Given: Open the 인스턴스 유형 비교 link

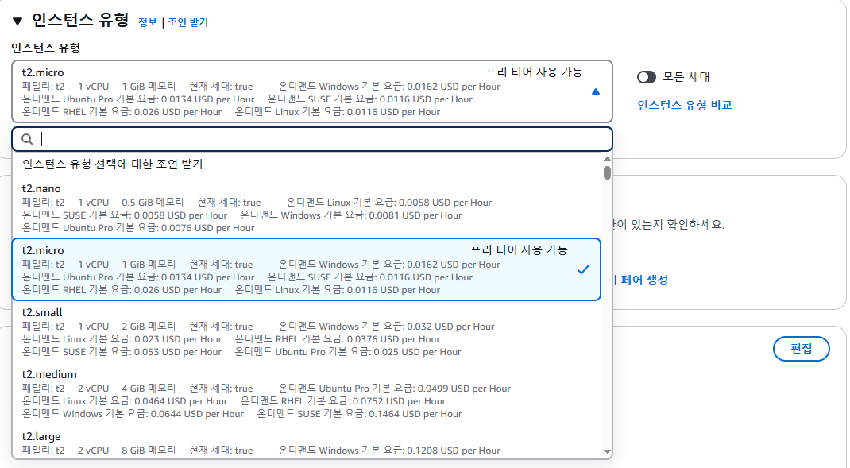Looking at the screenshot, I should coord(685,105).
